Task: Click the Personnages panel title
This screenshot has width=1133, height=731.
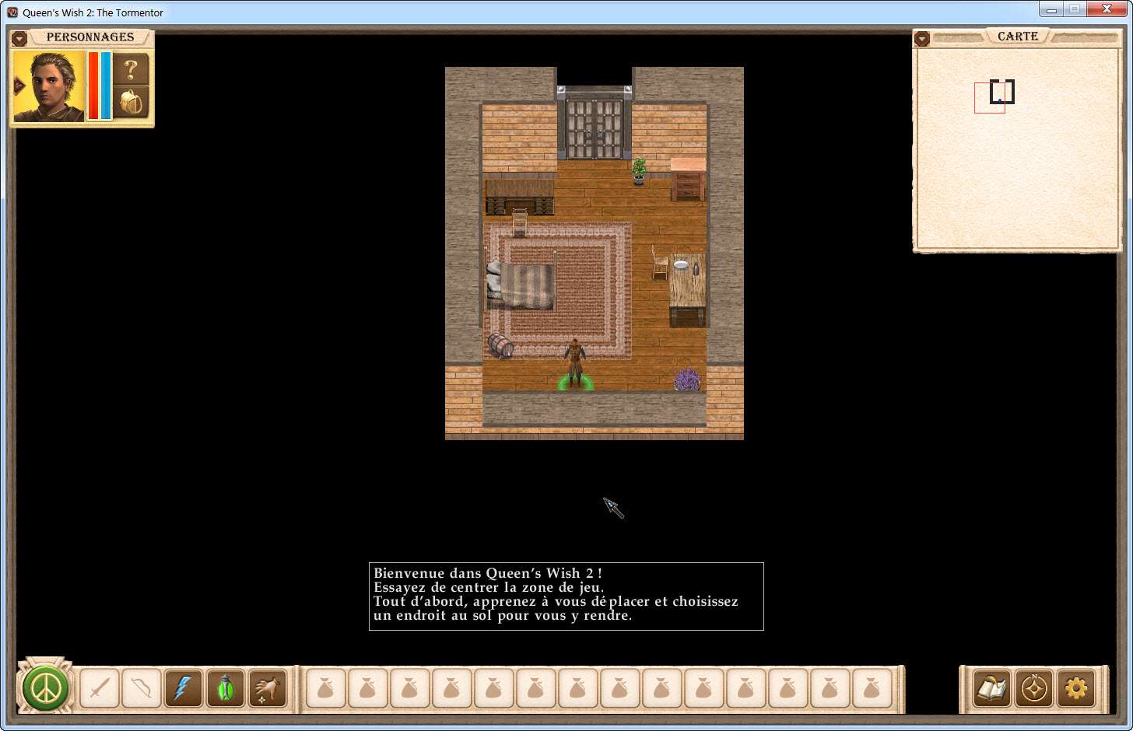Action: (x=90, y=37)
